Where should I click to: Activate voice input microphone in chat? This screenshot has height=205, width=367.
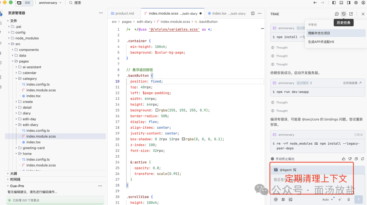(349, 200)
